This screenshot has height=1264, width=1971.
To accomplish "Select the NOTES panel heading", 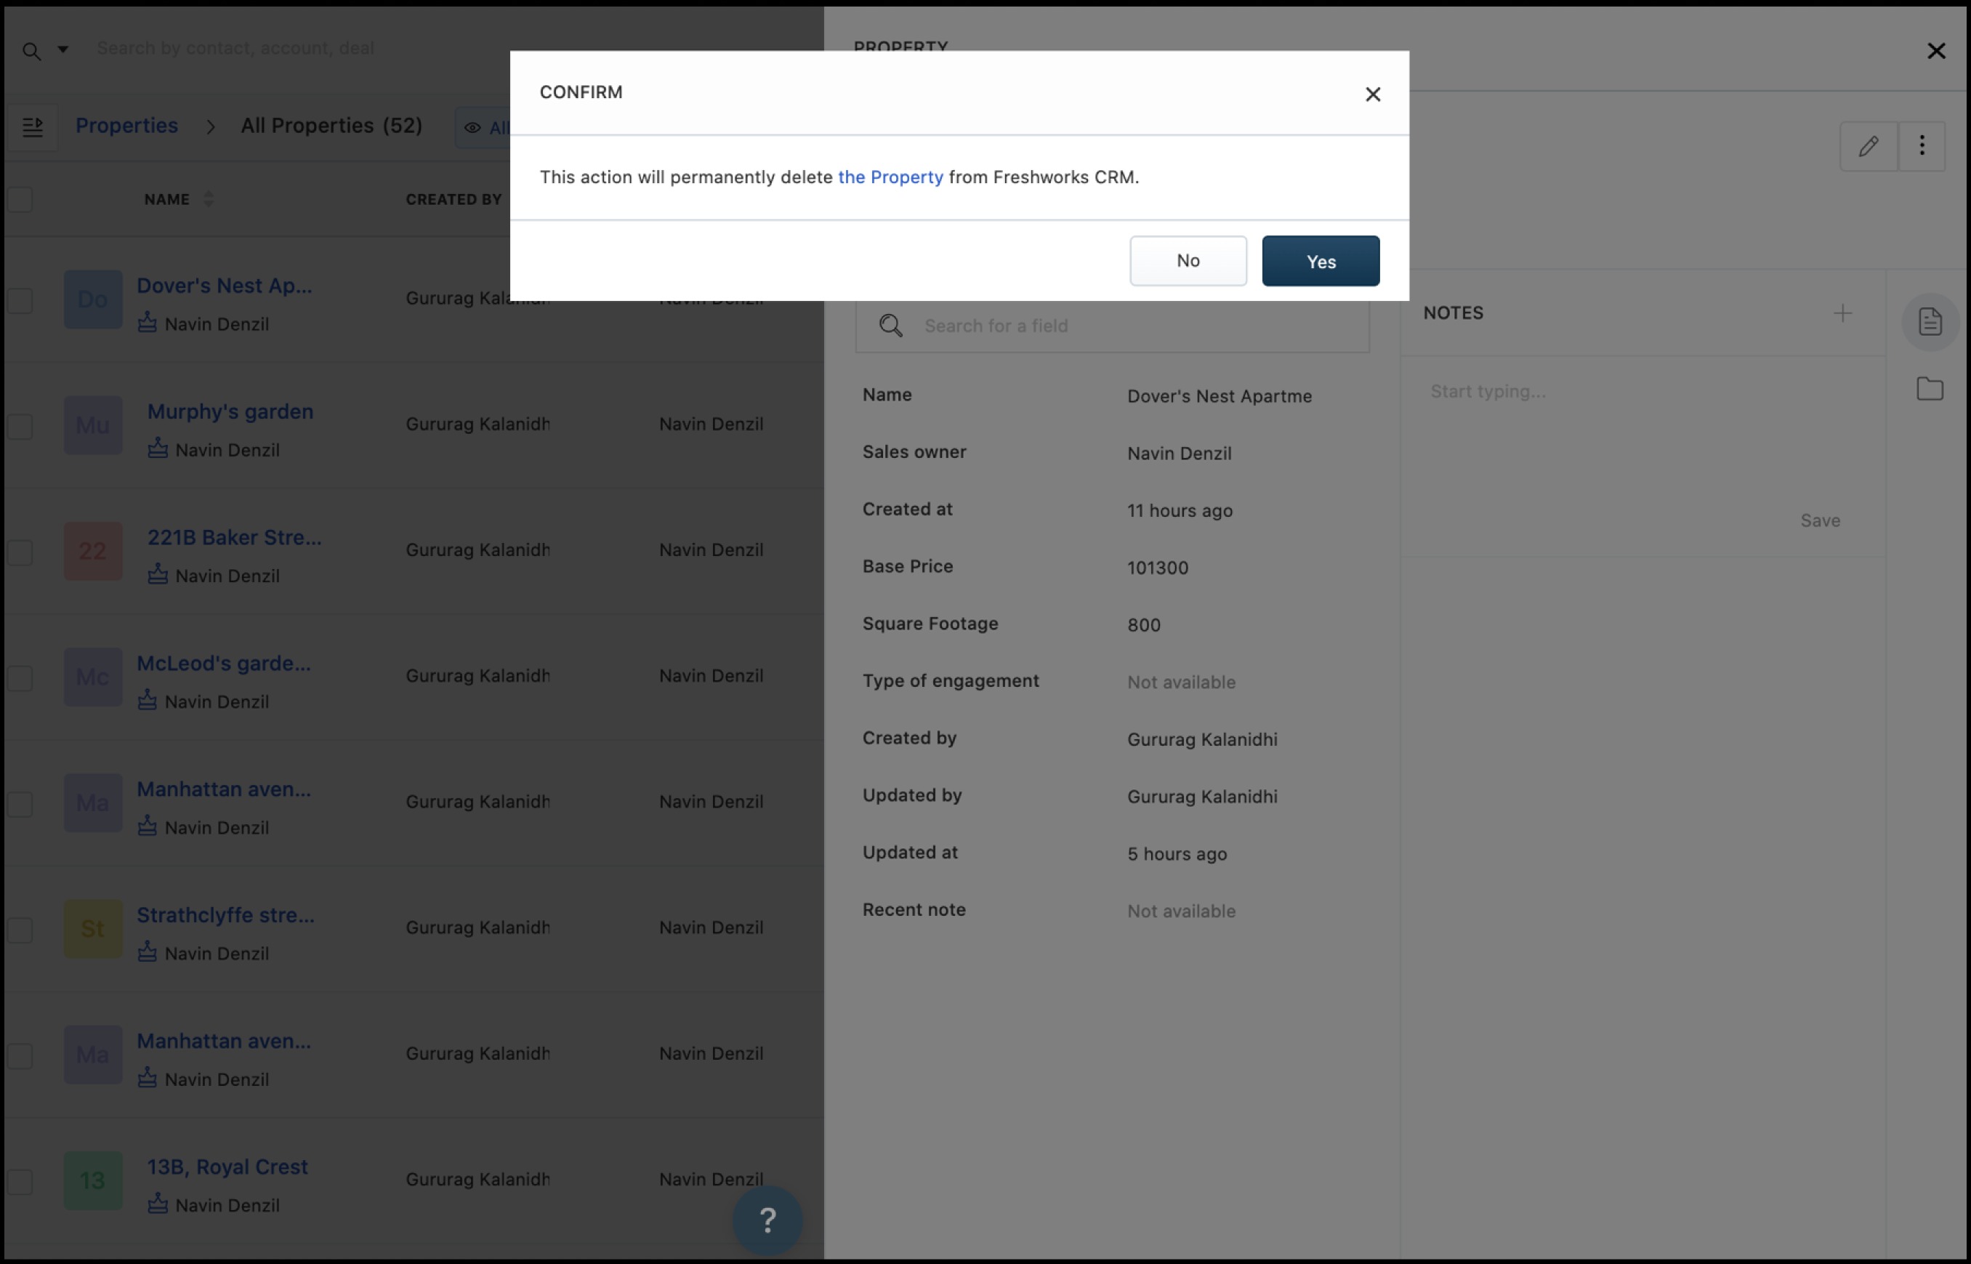I will [1452, 313].
